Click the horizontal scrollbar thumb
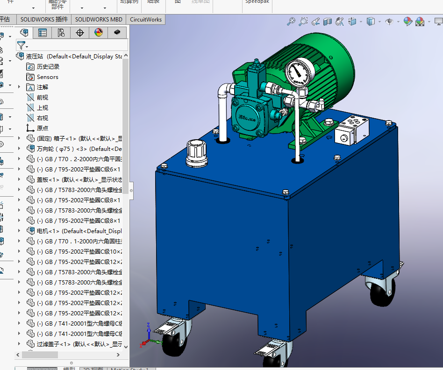Screen dimensions: 443x370 (40, 355)
